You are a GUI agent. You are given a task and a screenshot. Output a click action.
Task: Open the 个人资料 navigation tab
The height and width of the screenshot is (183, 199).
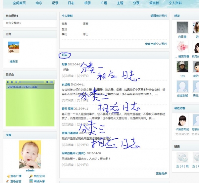click(175, 3)
